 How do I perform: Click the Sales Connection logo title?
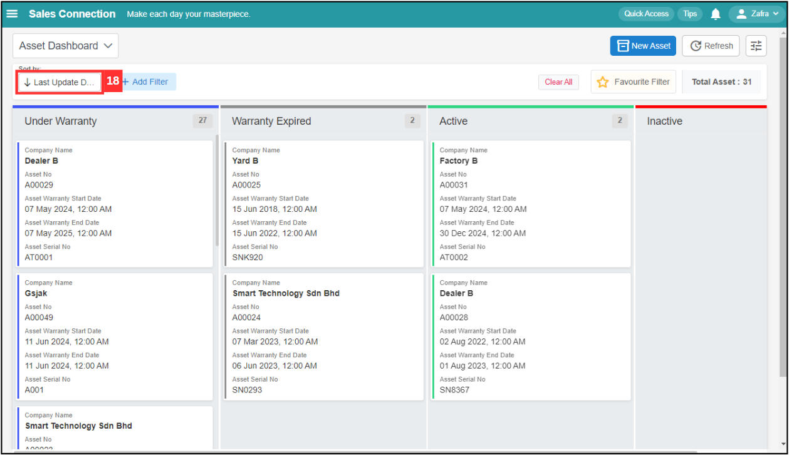[x=72, y=14]
